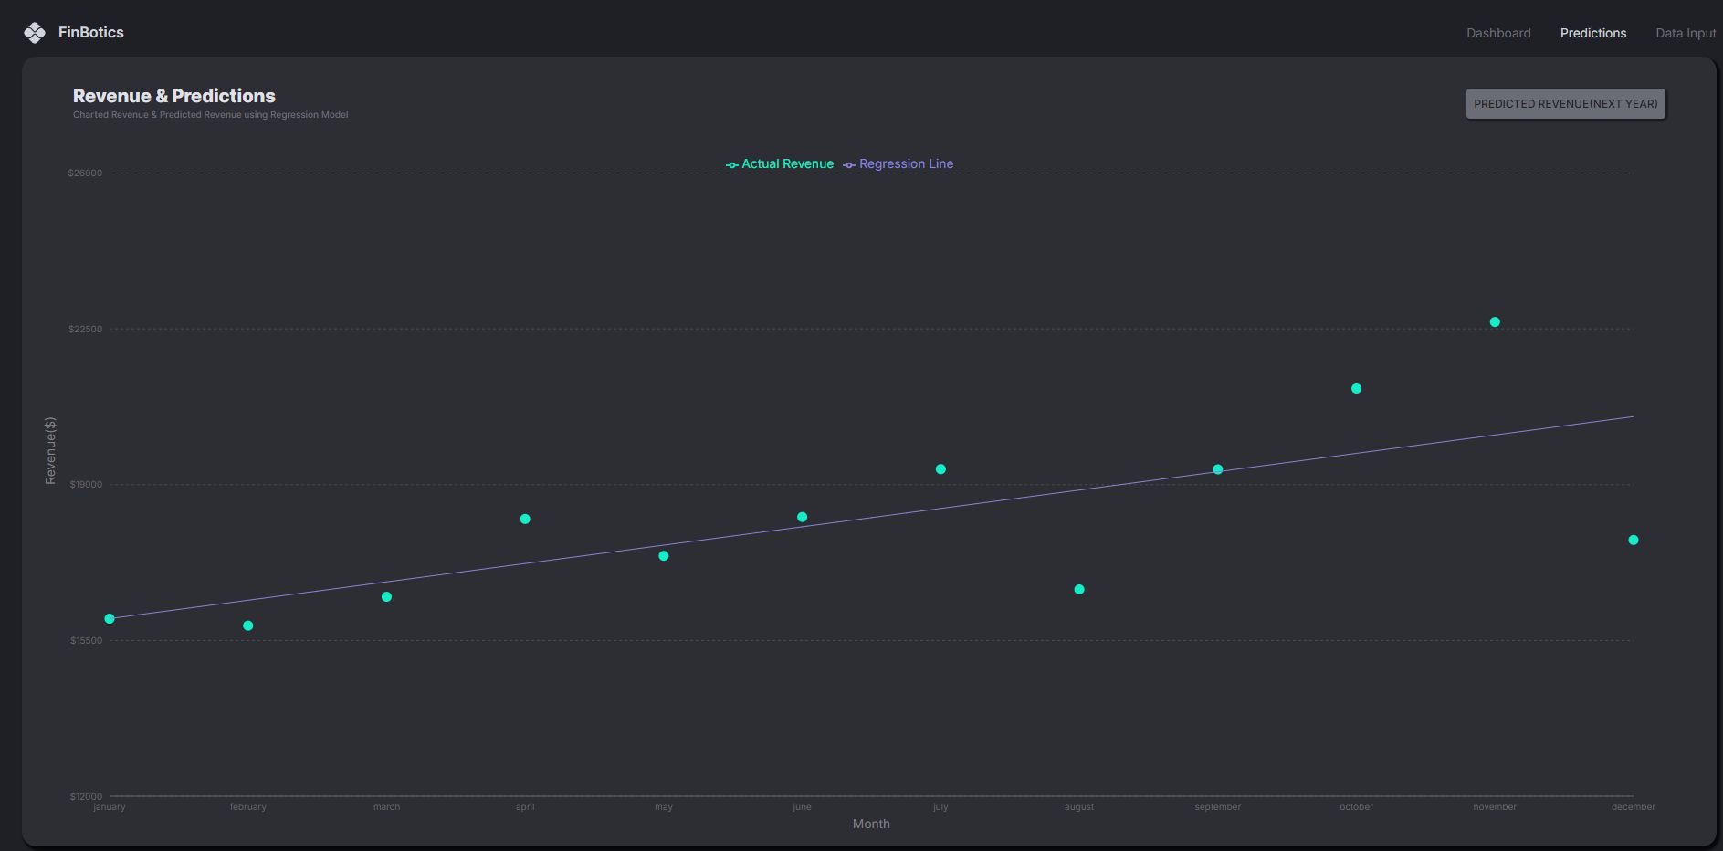Image resolution: width=1723 pixels, height=851 pixels.
Task: Toggle the Regression Line legend entry
Action: pyautogui.click(x=898, y=164)
